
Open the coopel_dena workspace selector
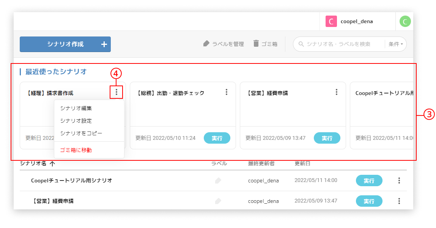(x=357, y=21)
